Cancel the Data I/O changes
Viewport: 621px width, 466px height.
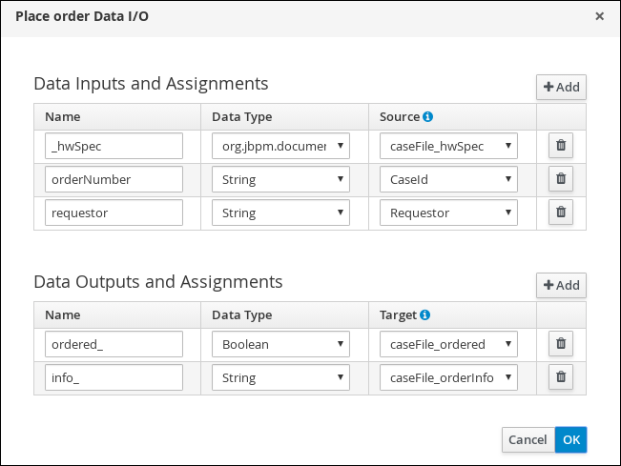528,440
